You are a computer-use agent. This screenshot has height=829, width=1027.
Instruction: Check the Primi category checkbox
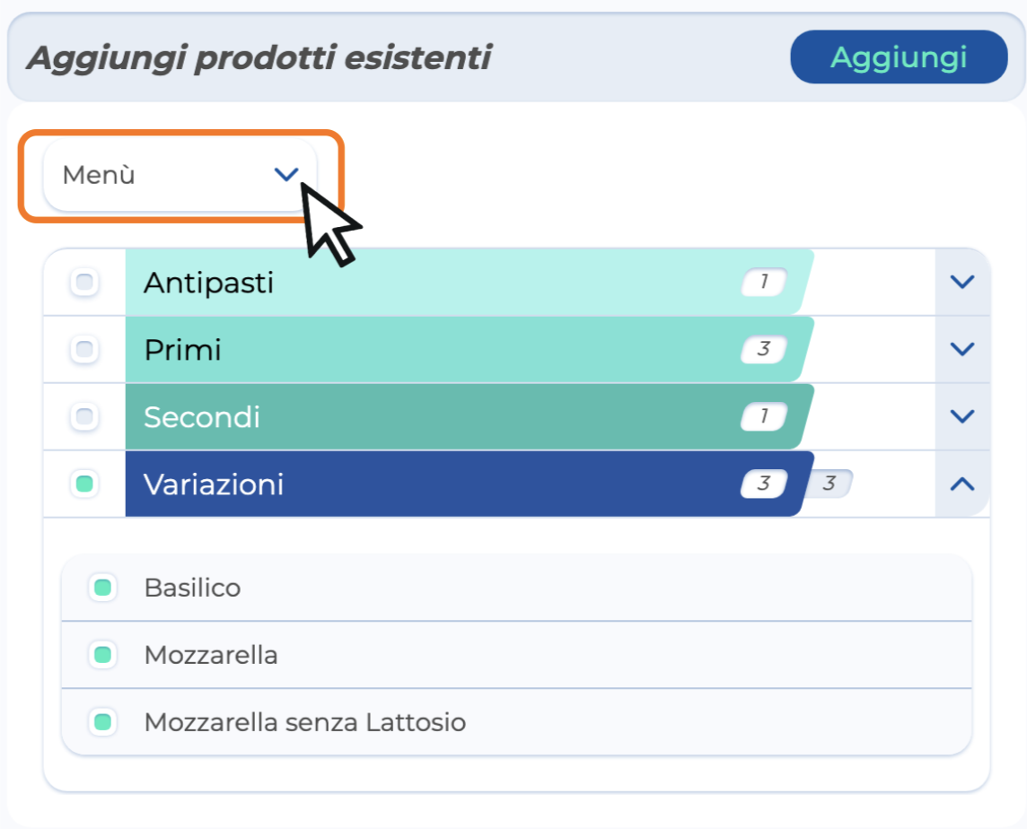(x=84, y=350)
